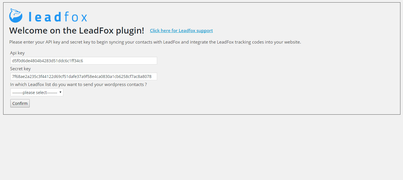Place cursor in the 7f68ae2a Secret key value
This screenshot has width=403, height=180.
82,77
